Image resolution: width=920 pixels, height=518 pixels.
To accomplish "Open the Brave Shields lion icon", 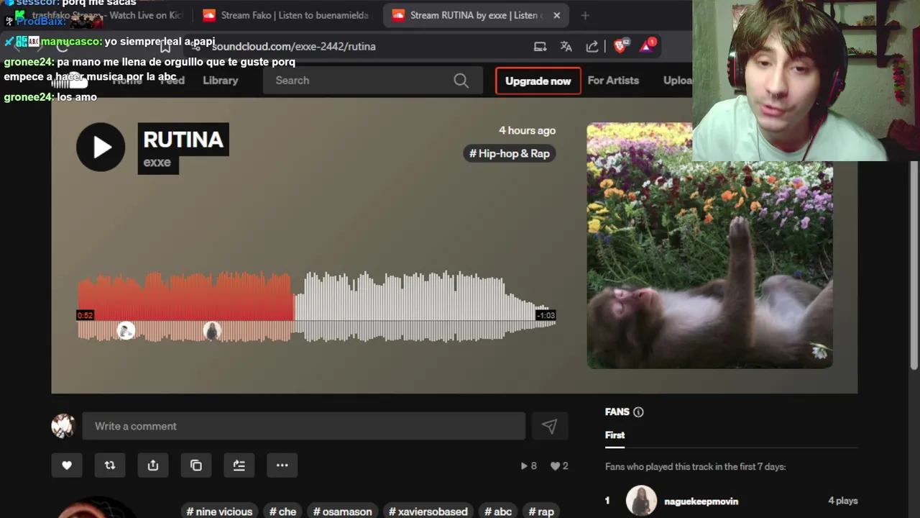I will pyautogui.click(x=620, y=46).
